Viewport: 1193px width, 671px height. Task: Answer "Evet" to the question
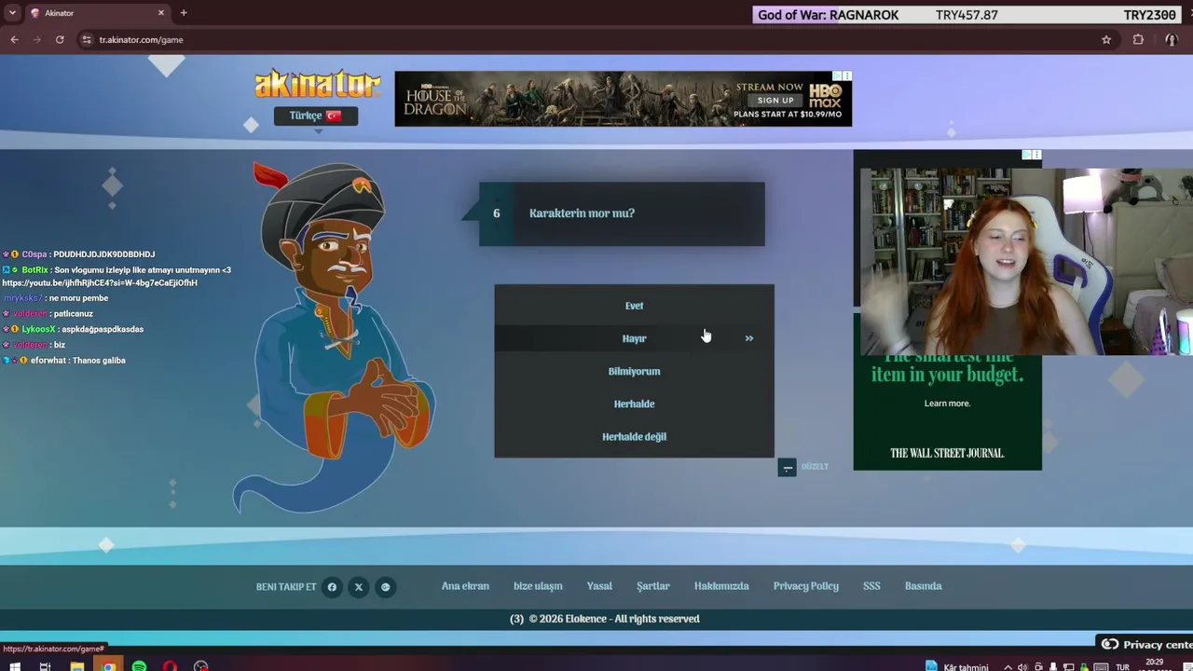[x=634, y=306]
